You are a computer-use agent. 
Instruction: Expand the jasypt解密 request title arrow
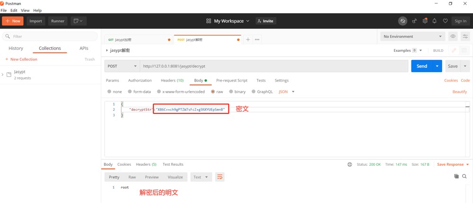point(107,50)
